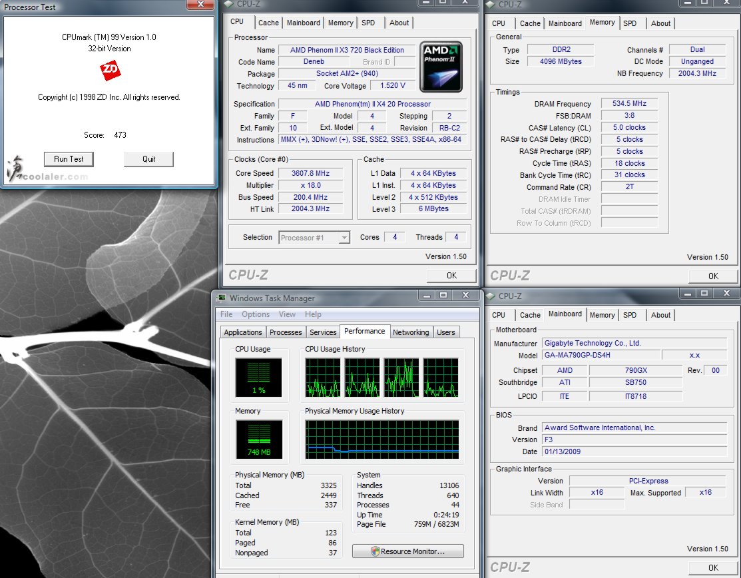The height and width of the screenshot is (578, 741).
Task: Start the benchmark with Run Test
Action: [x=69, y=159]
